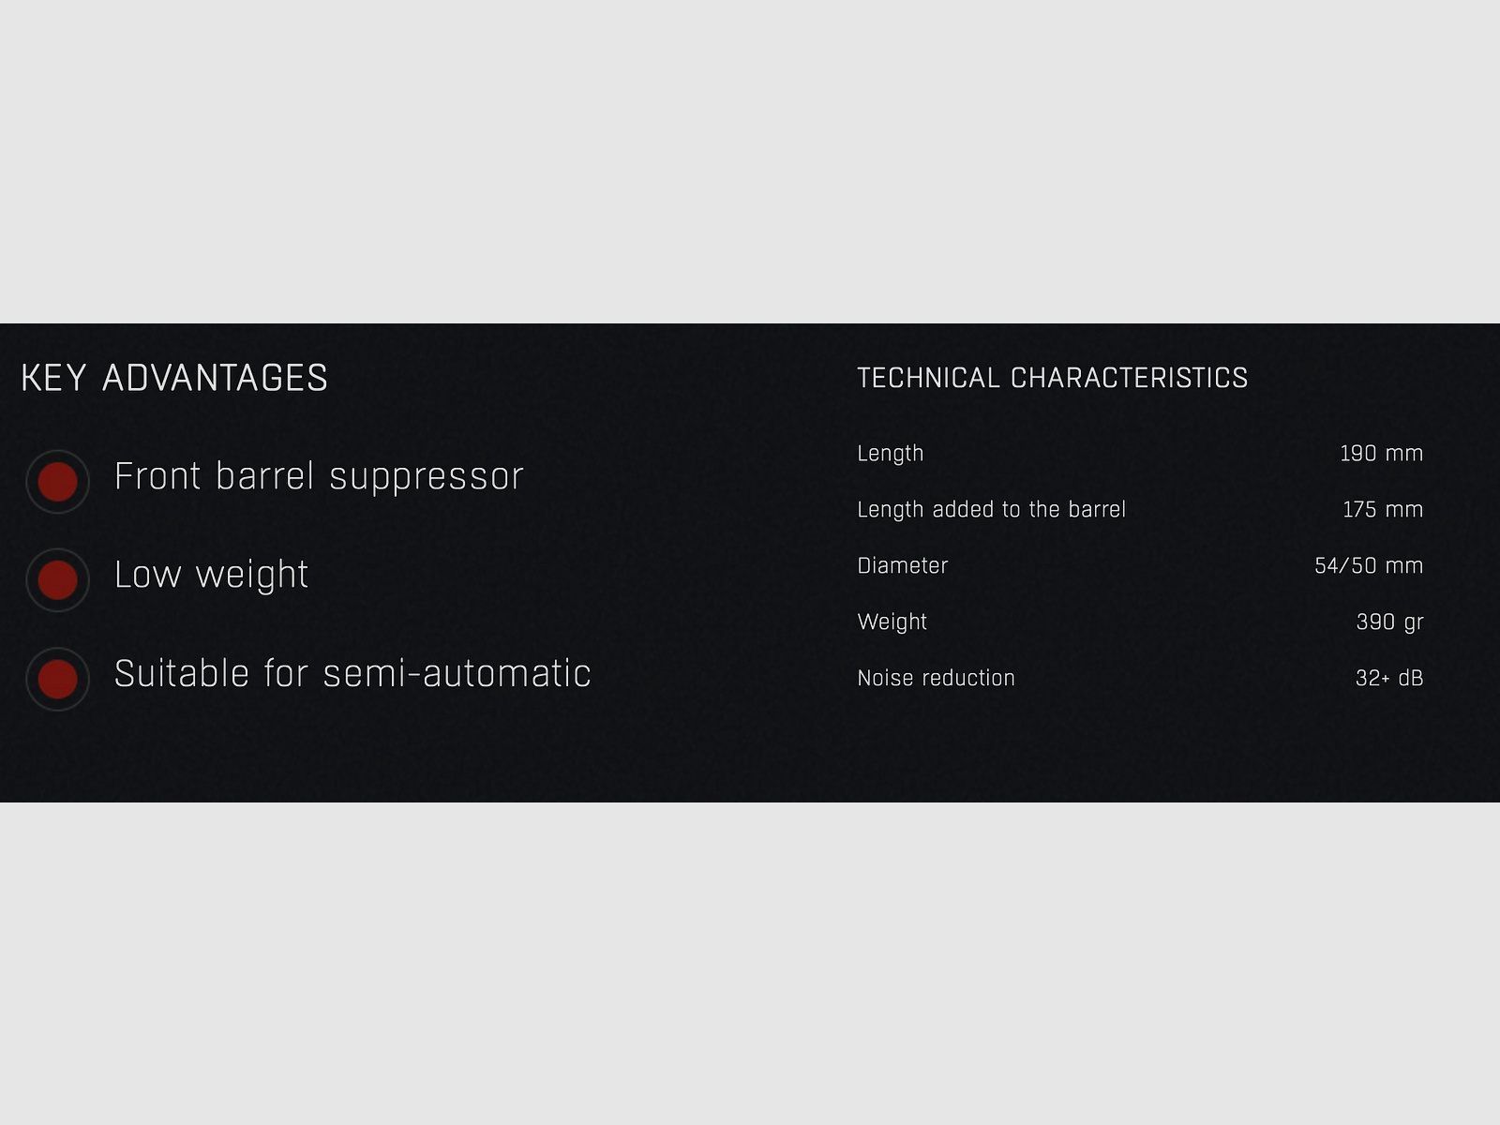Select the KEY ADVANTAGES heading
1500x1125 pixels.
tap(174, 378)
